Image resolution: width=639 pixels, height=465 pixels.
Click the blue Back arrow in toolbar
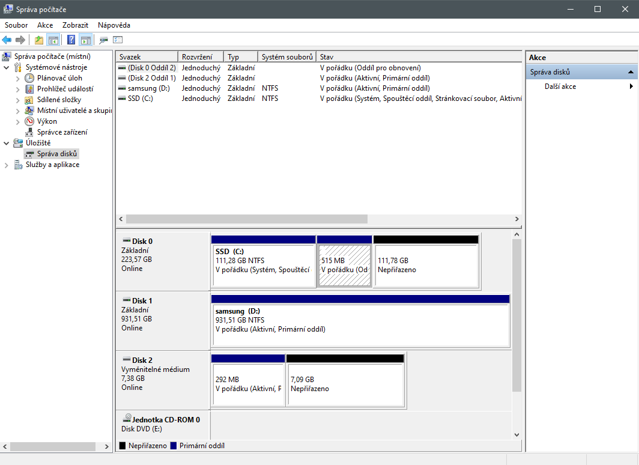tap(7, 40)
